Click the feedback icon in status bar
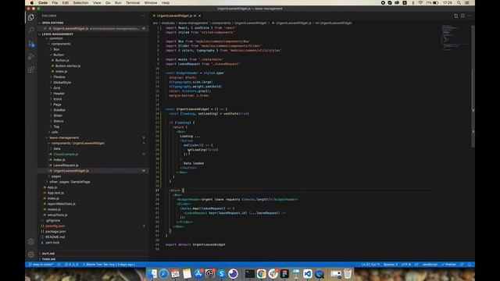500x281 pixels. click(462, 265)
